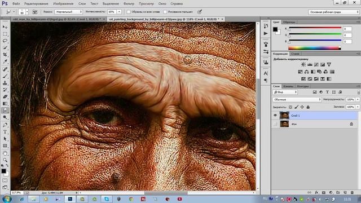Viewport: 361px width, 203px height.
Task: Open the 'Нормальный' mode dropdown
Action: point(69,12)
